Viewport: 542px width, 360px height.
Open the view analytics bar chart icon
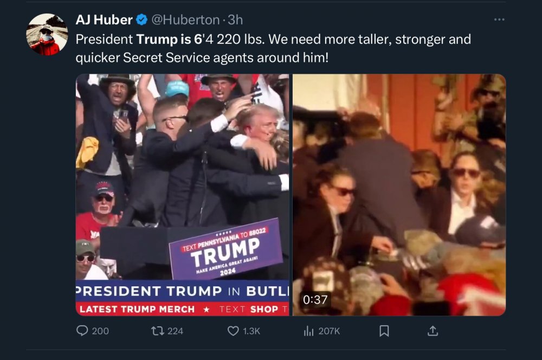(308, 331)
